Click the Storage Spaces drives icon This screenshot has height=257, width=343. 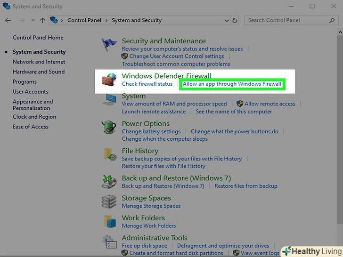click(109, 201)
